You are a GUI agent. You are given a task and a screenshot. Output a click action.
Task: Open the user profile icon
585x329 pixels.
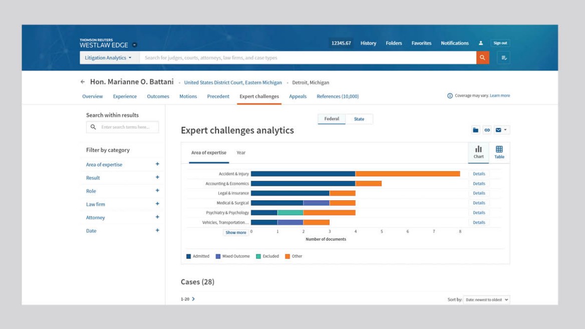point(481,43)
